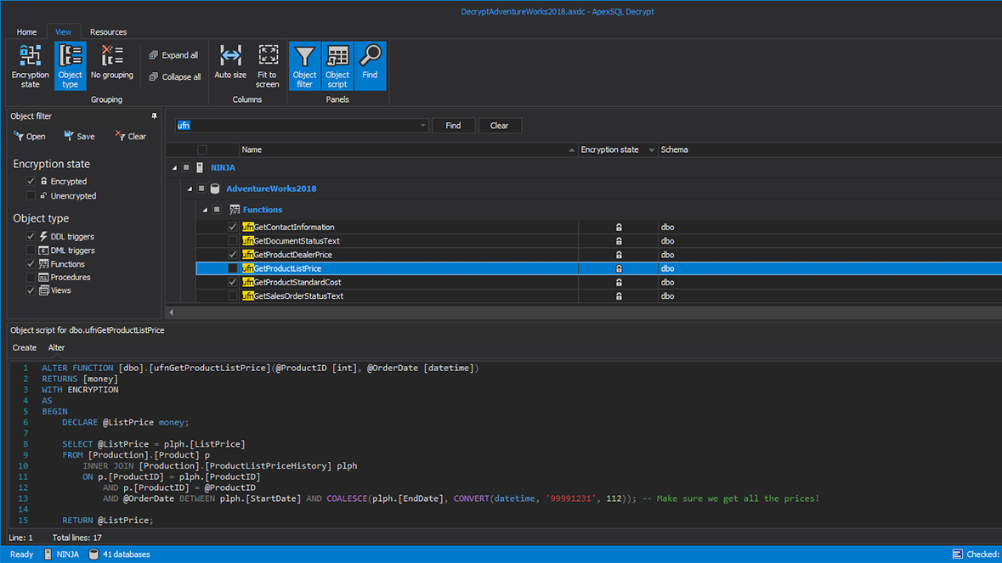Toggle the Views filter checkbox
1002x563 pixels.
[31, 290]
